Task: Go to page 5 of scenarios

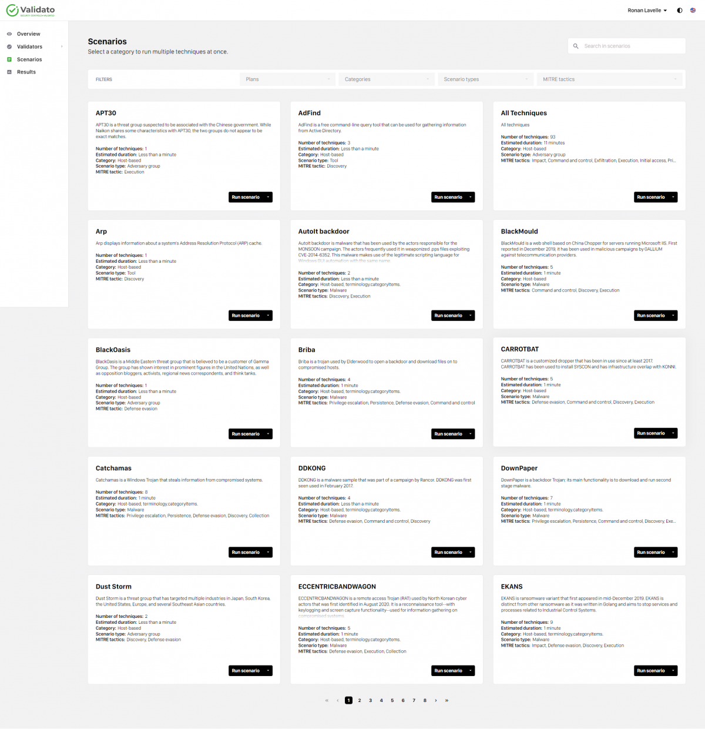Action: pos(392,700)
